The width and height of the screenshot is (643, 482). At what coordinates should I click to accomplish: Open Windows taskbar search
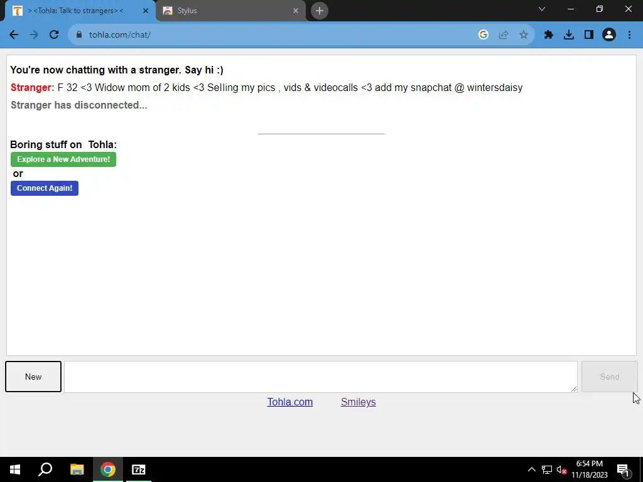(x=45, y=469)
